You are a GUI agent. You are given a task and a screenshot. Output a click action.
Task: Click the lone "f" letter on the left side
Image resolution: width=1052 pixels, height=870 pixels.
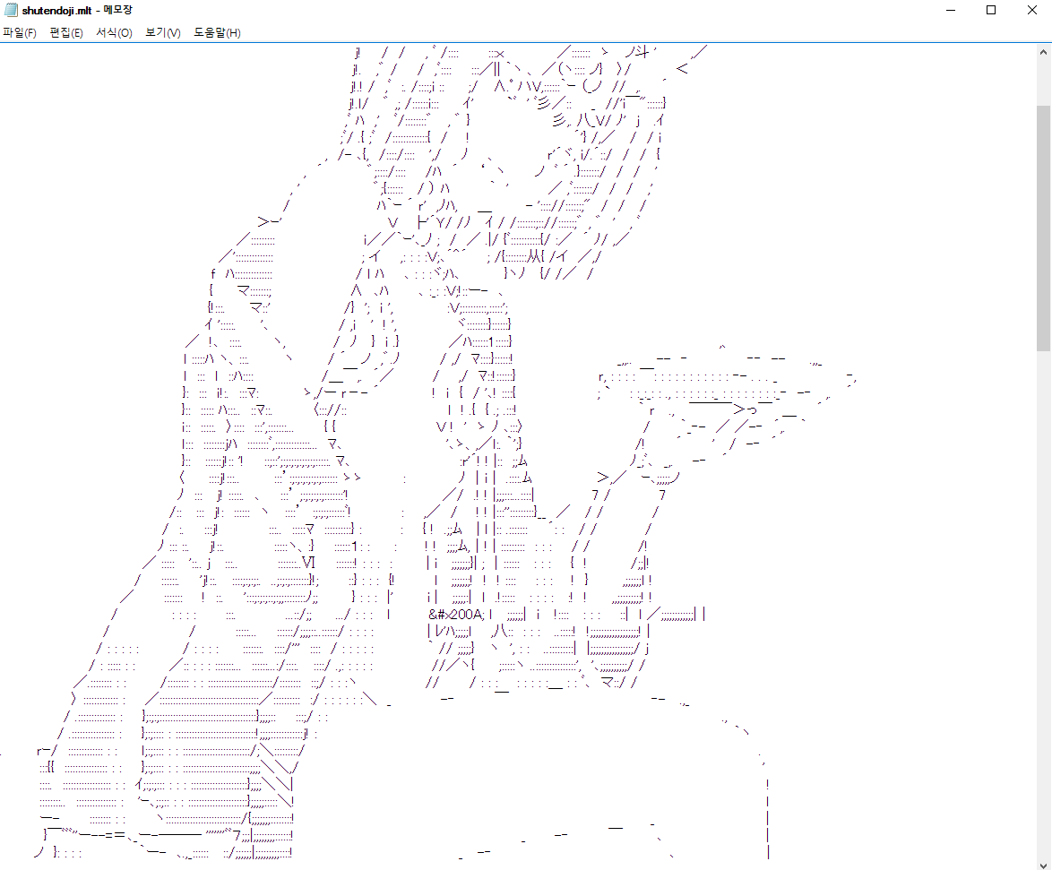(x=212, y=273)
